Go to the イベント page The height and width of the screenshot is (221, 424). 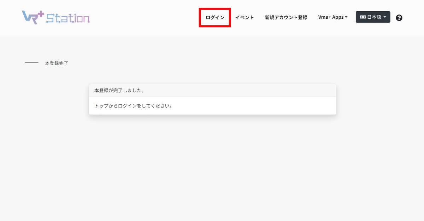point(245,17)
